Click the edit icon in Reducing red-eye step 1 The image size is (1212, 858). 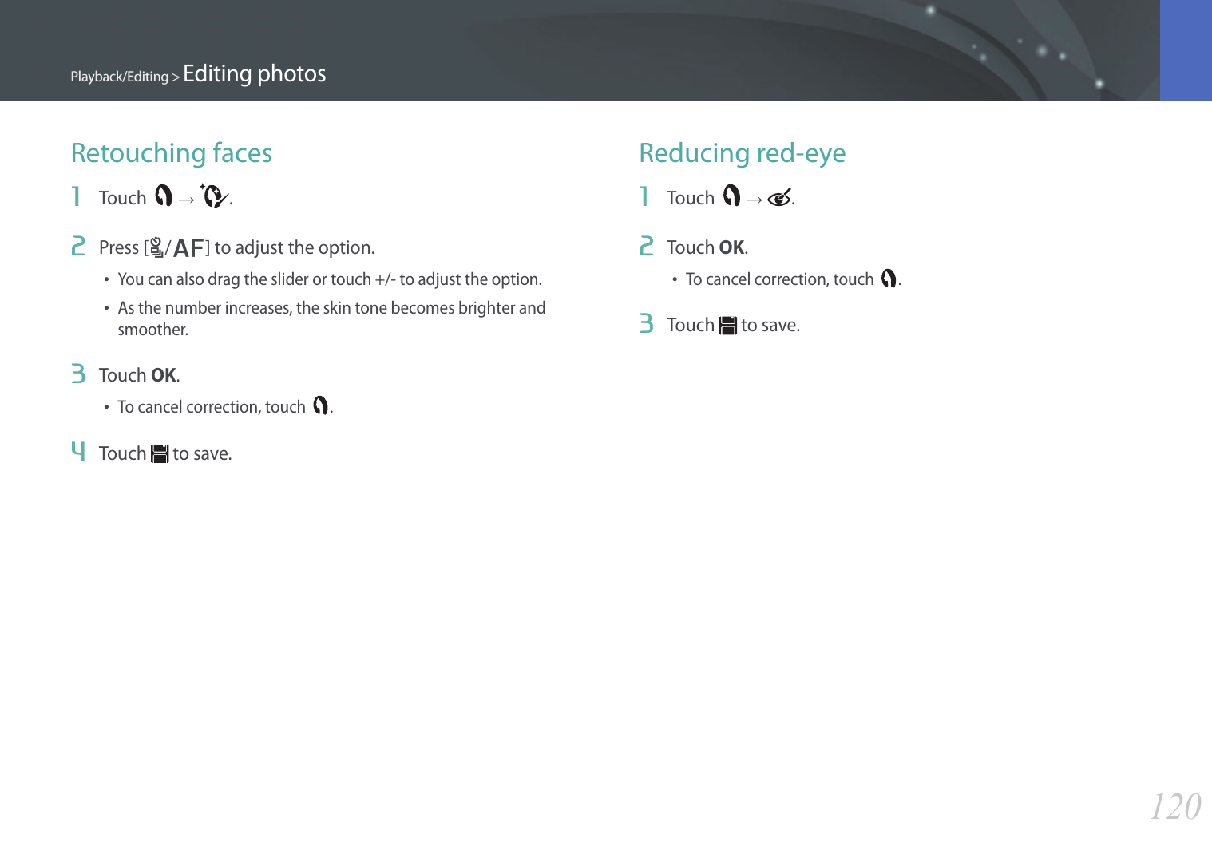[731, 196]
